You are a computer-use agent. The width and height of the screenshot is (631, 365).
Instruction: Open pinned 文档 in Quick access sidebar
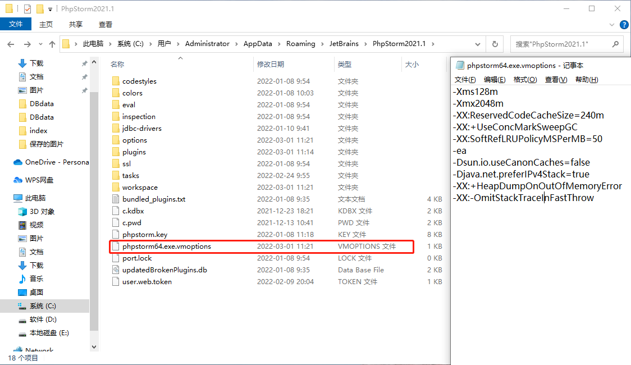coord(36,77)
